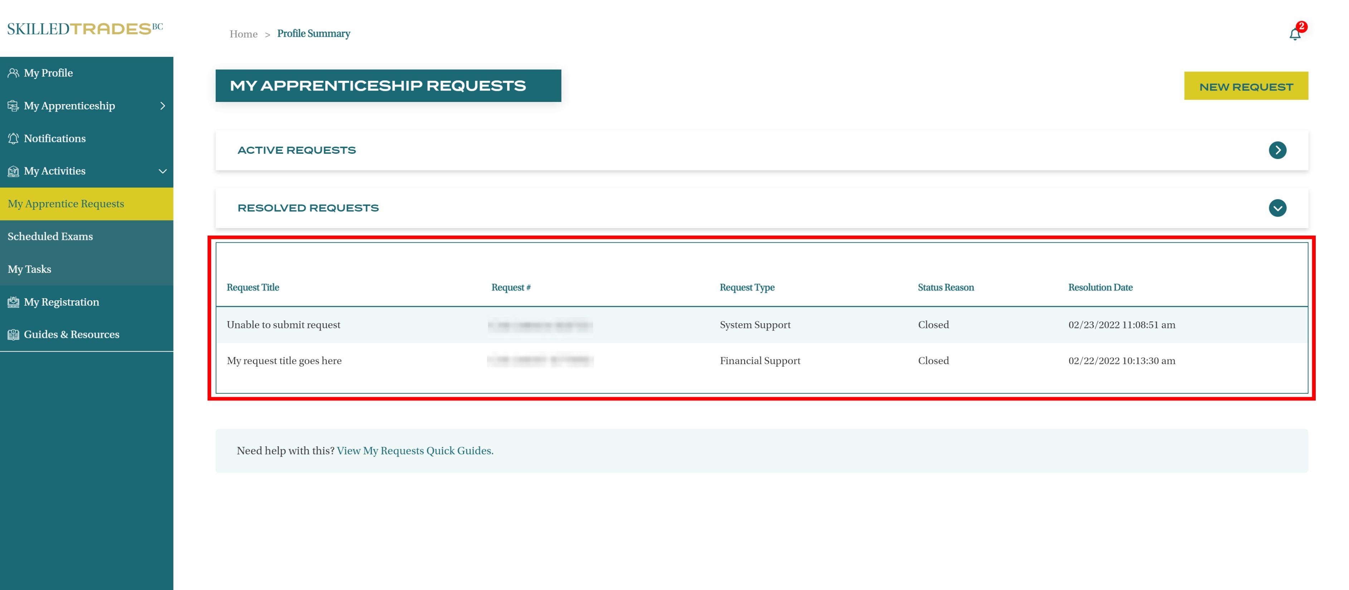
Task: Sort by Resolution Date column header
Action: tap(1100, 287)
